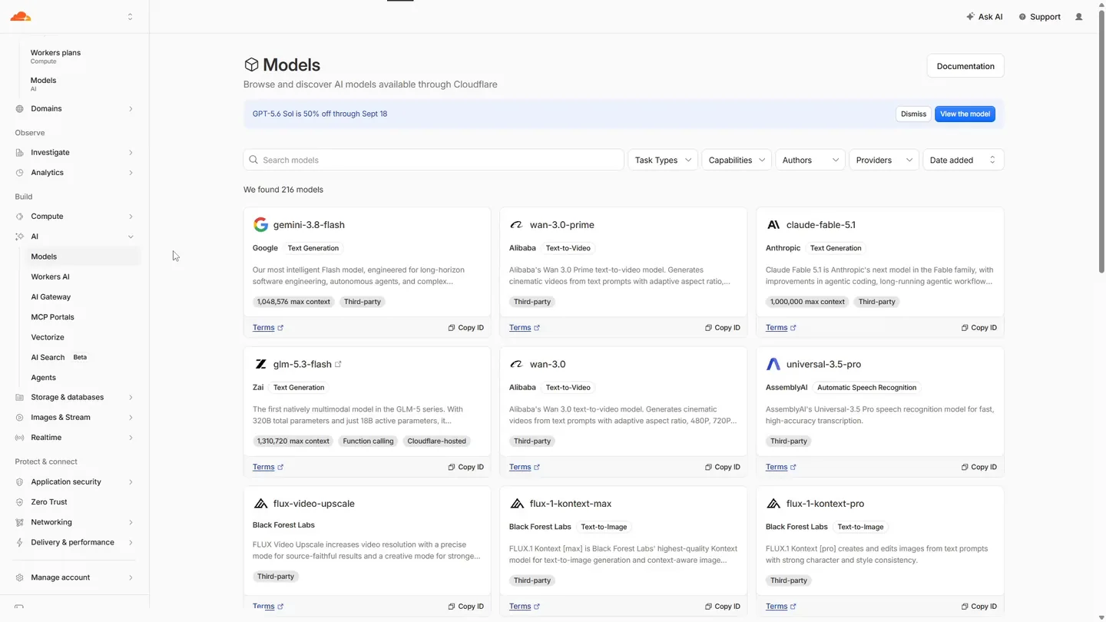This screenshot has height=622, width=1106.
Task: Collapse the AI section chevron
Action: 131,237
